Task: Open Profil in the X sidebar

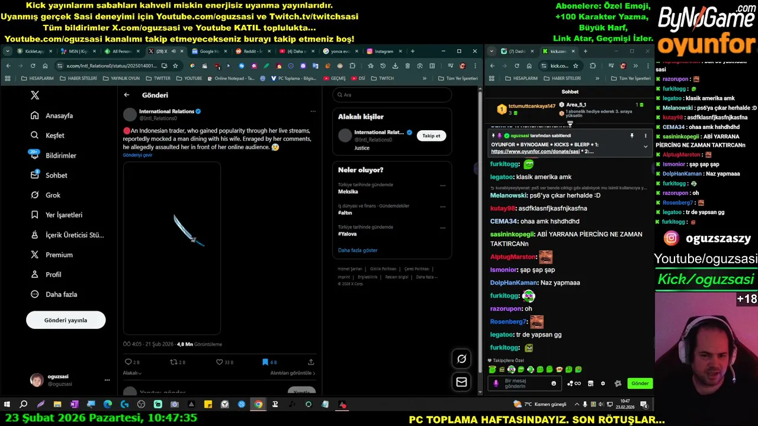Action: [x=46, y=275]
